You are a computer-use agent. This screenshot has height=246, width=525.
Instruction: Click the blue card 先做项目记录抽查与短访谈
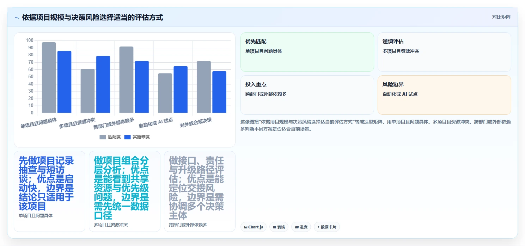pos(49,191)
